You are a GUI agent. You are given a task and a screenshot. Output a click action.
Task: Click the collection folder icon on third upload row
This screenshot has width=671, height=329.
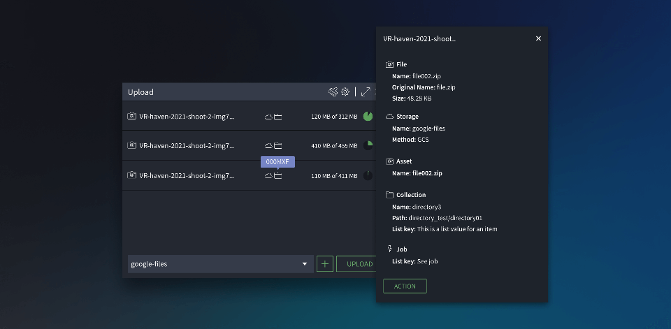point(278,176)
